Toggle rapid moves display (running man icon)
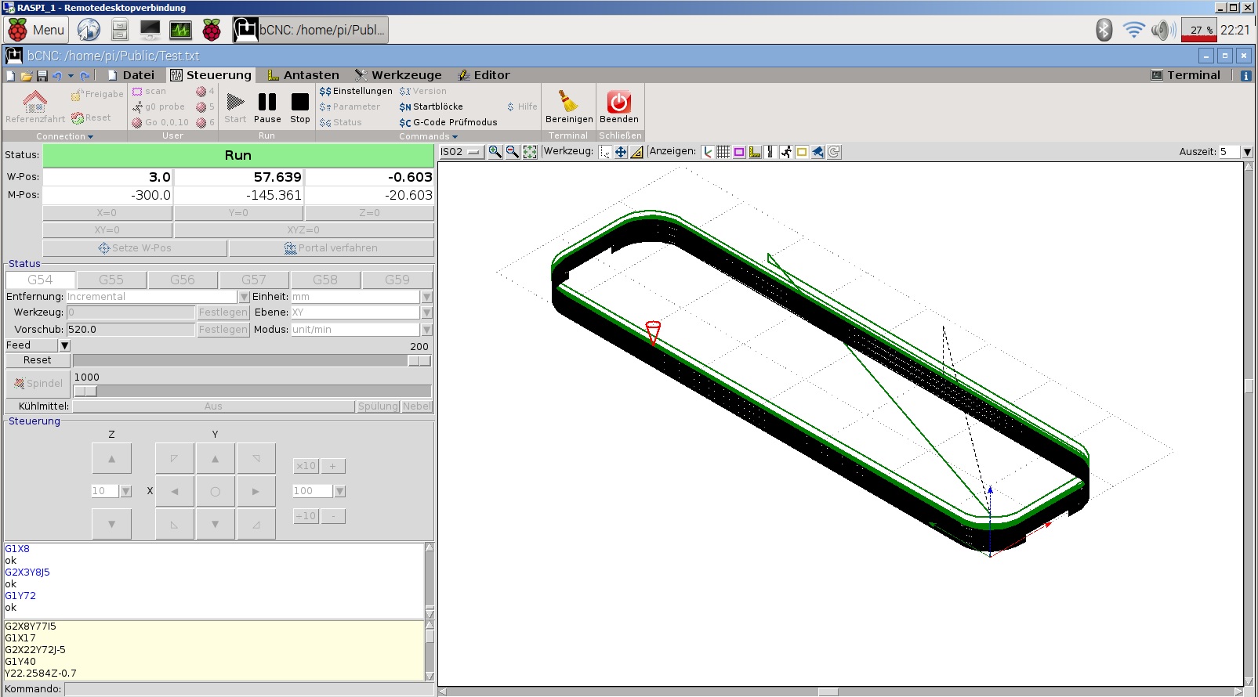 (786, 152)
